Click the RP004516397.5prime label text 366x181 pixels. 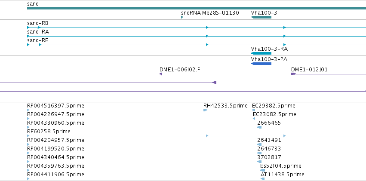coord(55,106)
